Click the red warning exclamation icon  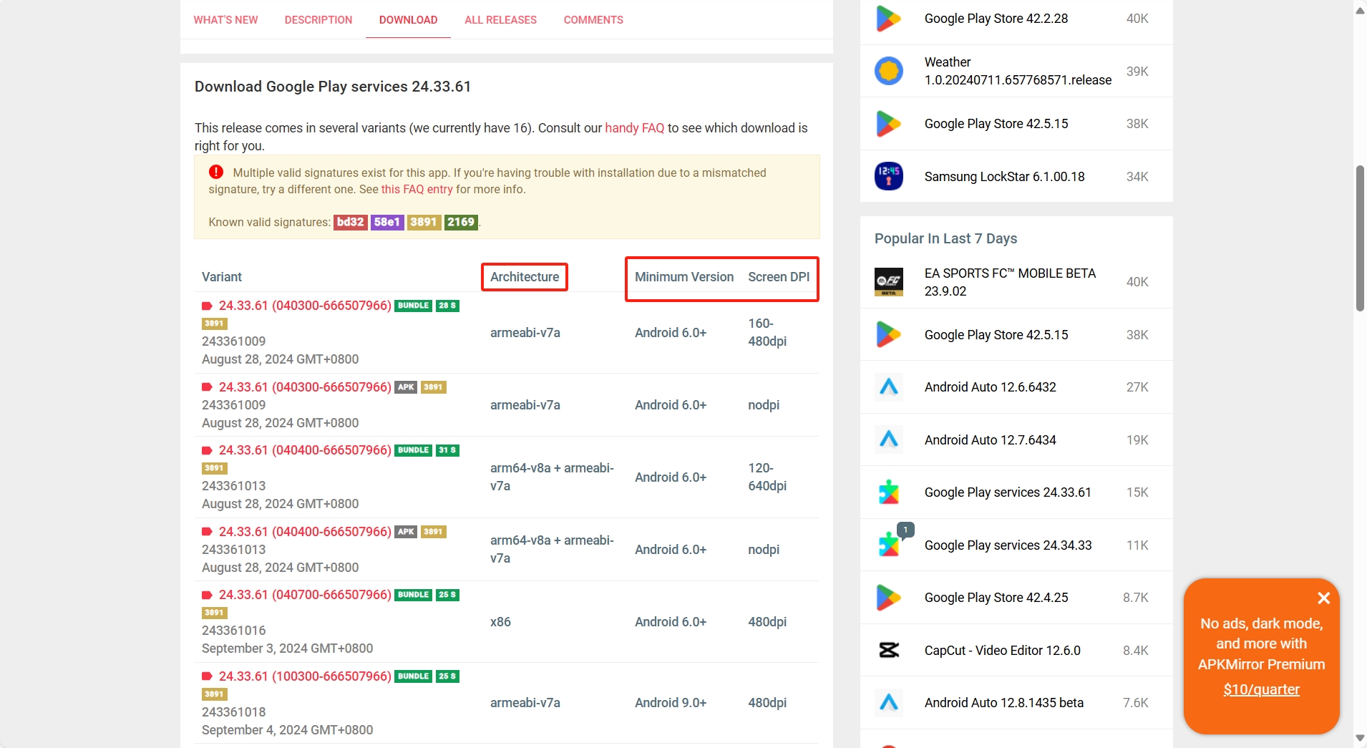pos(216,173)
